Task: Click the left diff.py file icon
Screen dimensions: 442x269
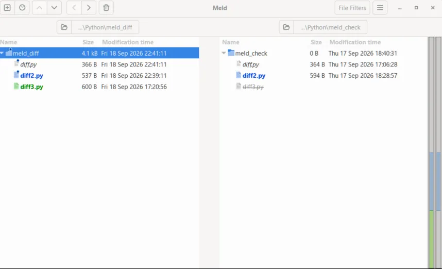Action: coord(16,63)
